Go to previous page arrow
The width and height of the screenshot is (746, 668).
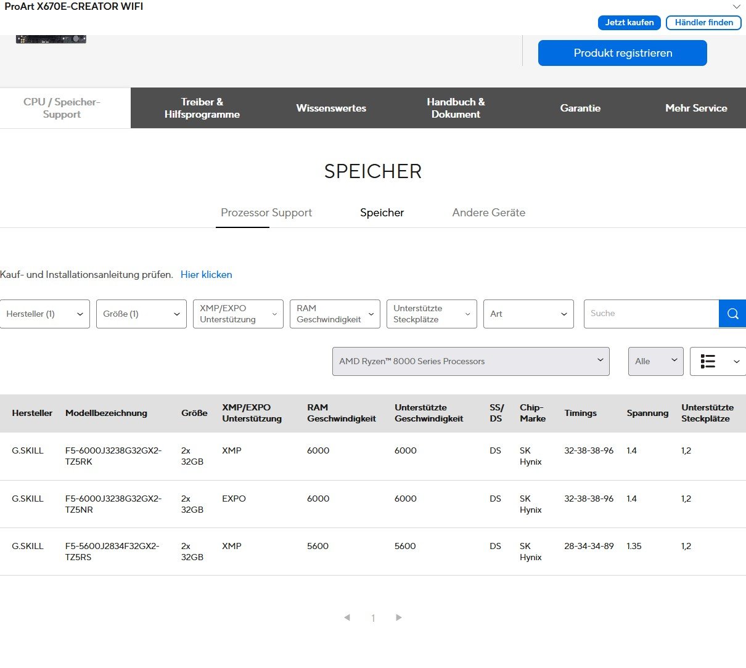[x=347, y=617]
